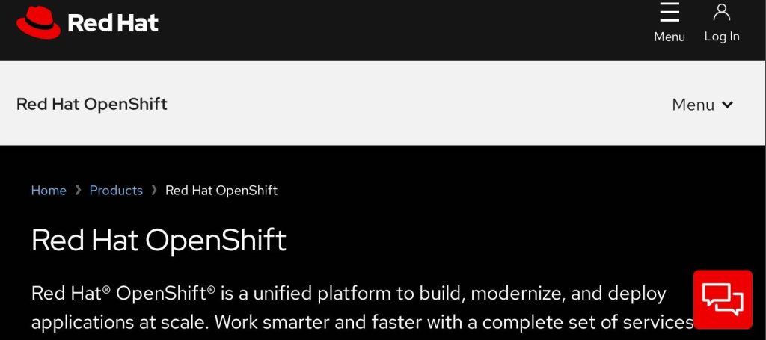Open the hamburger menu icon
This screenshot has width=766, height=340.
point(670,12)
